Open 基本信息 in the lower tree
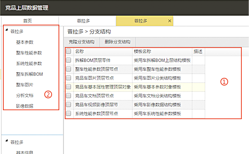The height and width of the screenshot is (154, 249). pyautogui.click(x=25, y=152)
